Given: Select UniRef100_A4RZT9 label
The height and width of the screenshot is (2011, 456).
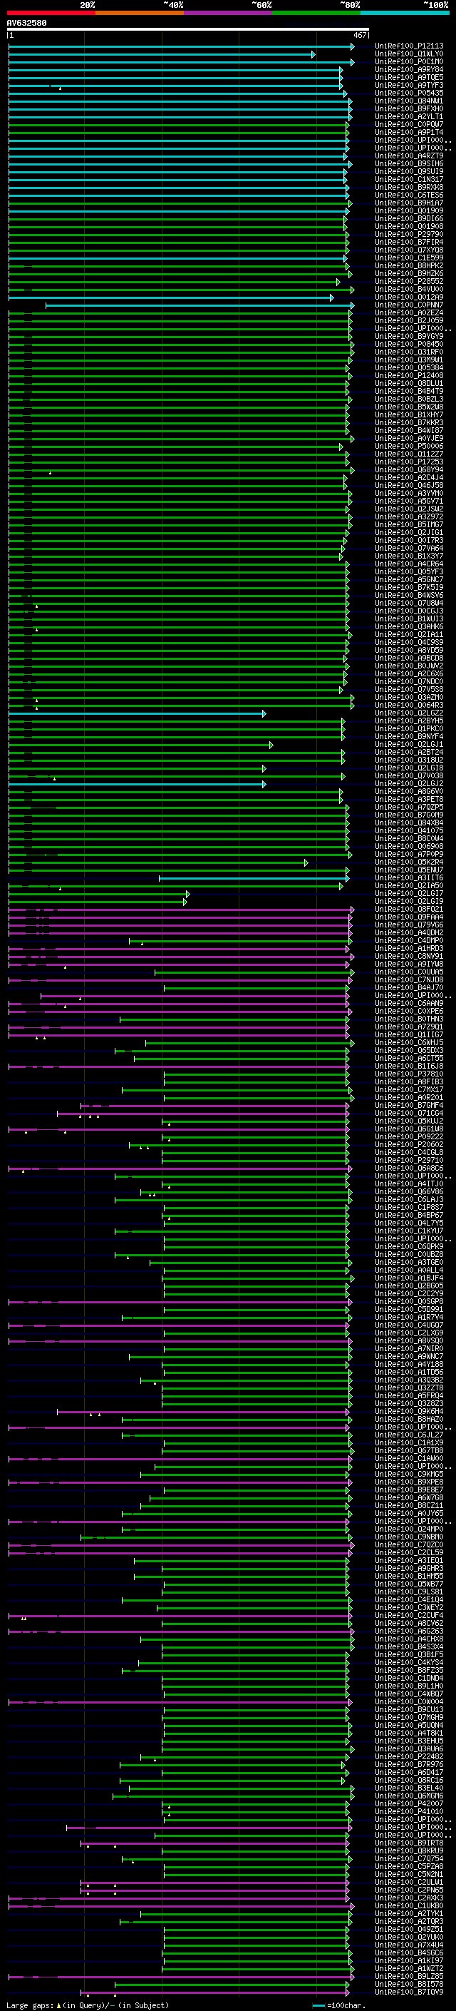Looking at the screenshot, I should [409, 156].
